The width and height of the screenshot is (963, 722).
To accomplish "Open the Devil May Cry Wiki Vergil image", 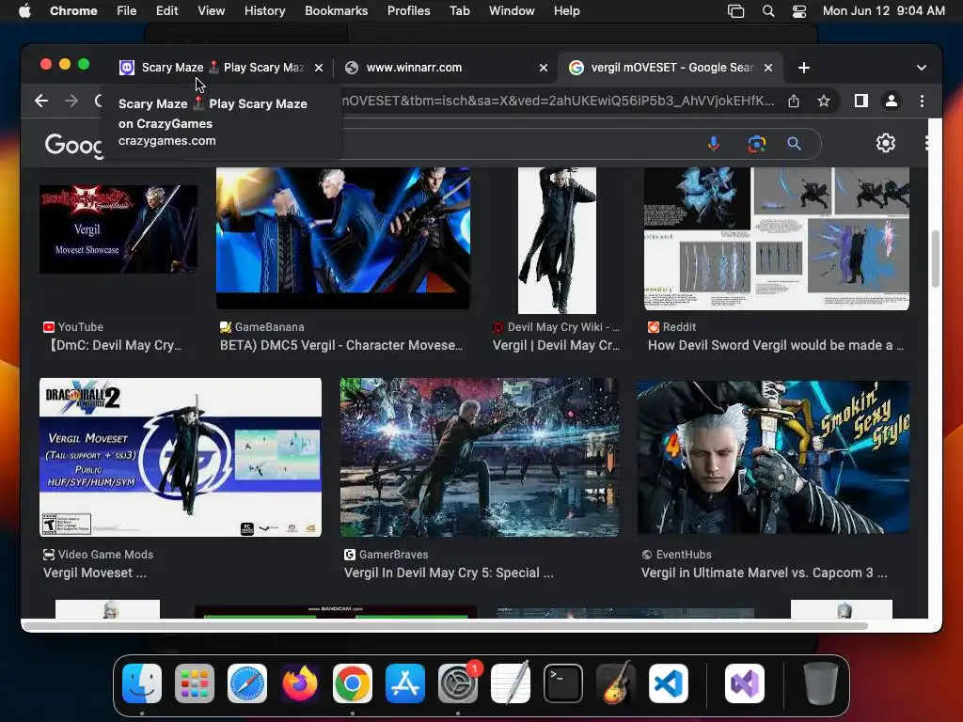I will [x=557, y=241].
